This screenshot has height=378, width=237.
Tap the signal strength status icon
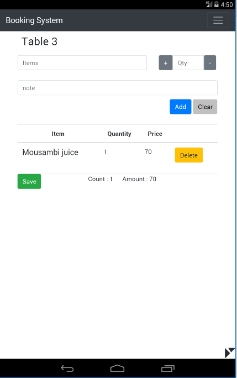coord(209,4)
